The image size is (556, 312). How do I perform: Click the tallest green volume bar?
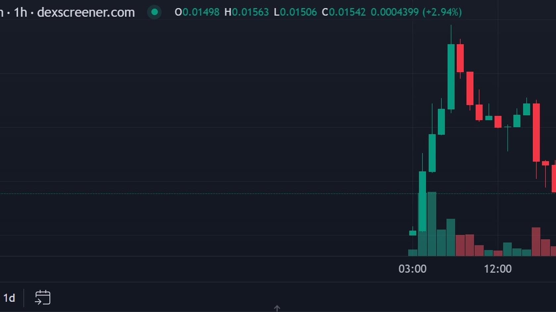click(432, 224)
